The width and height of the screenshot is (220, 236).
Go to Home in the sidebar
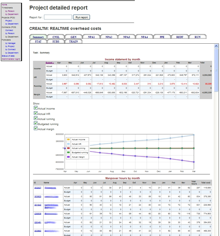tap(4, 5)
